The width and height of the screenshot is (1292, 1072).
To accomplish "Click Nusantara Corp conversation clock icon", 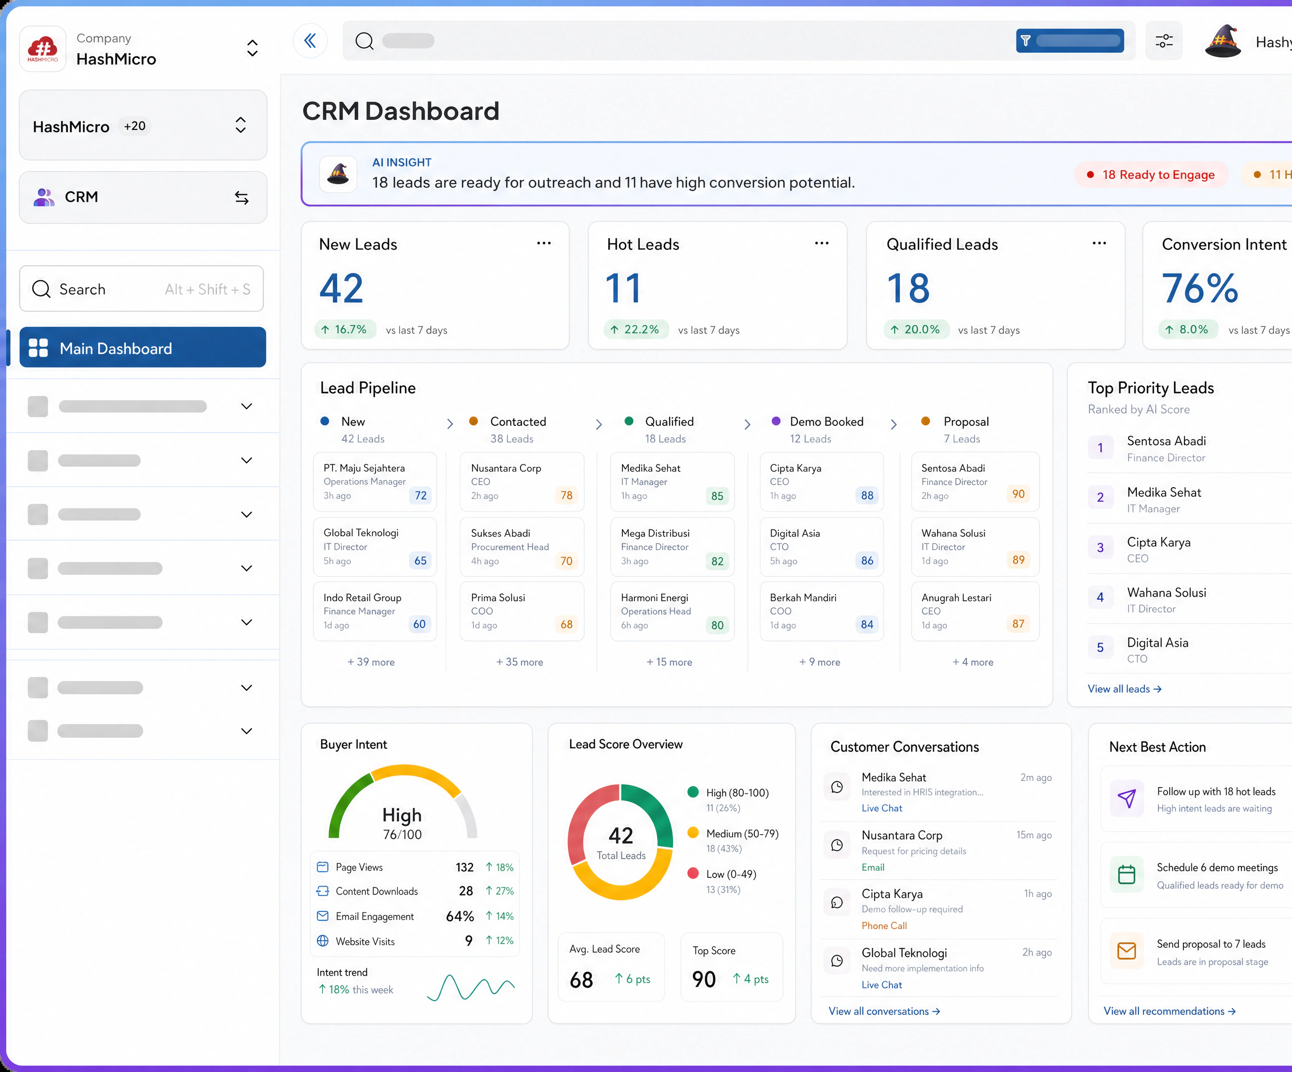I will pos(837,845).
